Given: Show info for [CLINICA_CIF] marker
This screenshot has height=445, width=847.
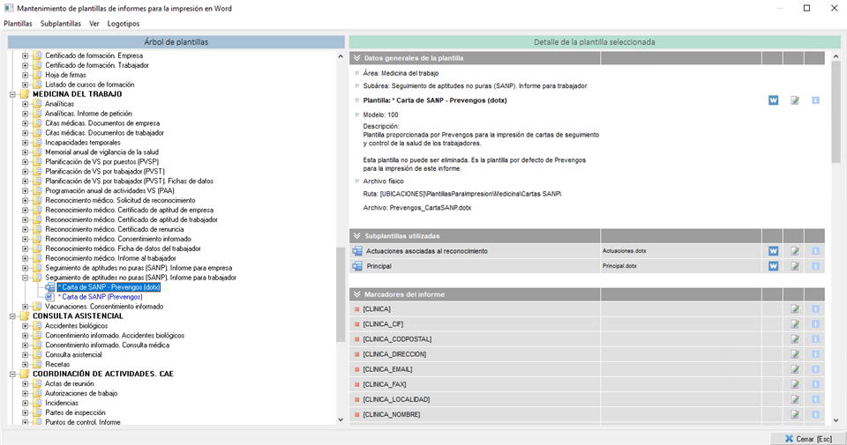Looking at the screenshot, I should click(x=815, y=324).
